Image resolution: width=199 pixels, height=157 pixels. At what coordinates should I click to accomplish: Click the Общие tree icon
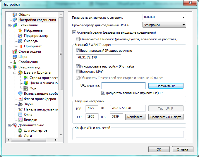(15, 15)
